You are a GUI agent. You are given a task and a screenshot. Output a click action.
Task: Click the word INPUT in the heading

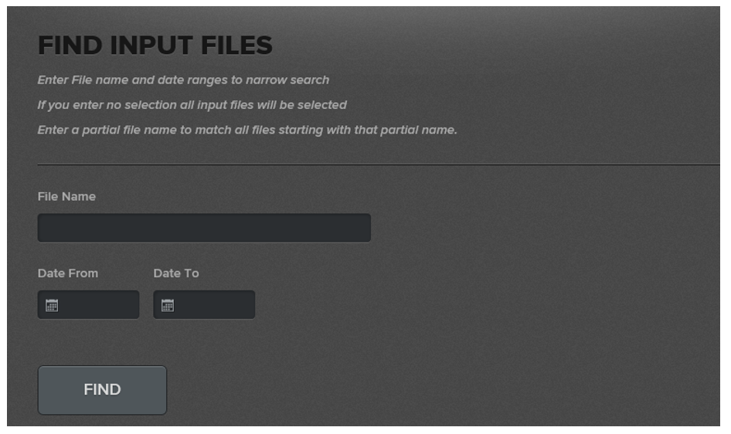[x=151, y=46]
